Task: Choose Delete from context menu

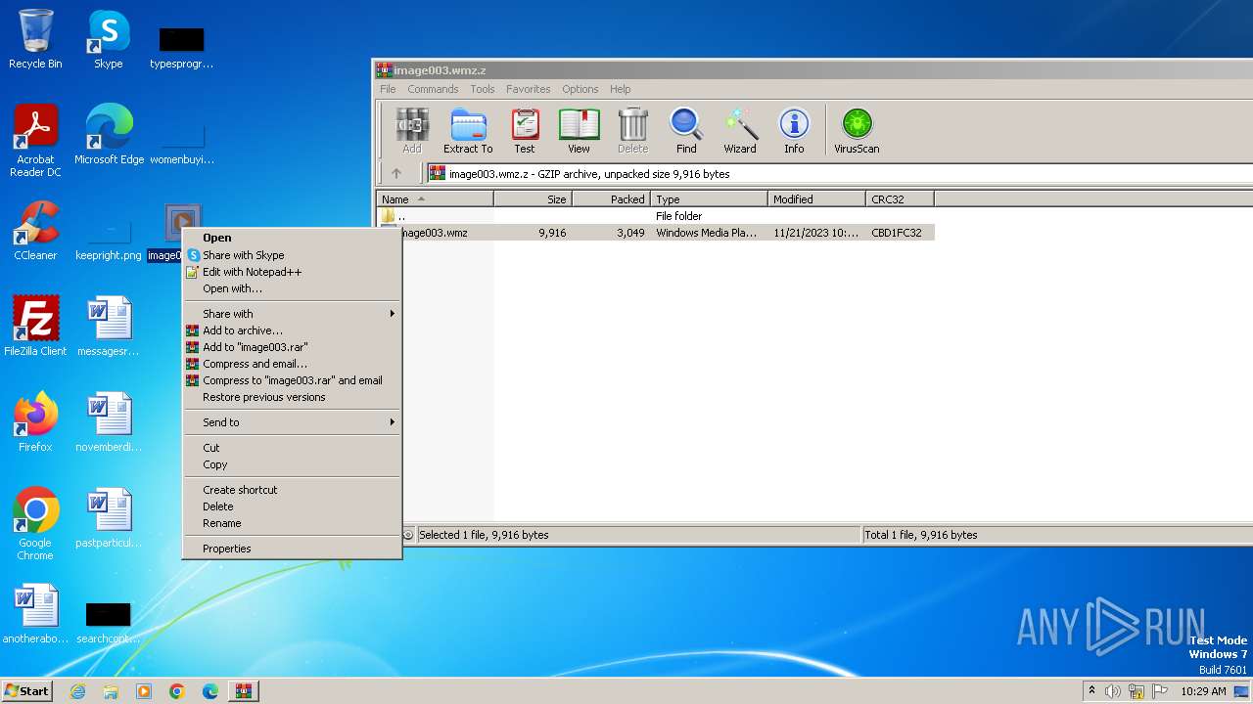Action: pos(292,506)
